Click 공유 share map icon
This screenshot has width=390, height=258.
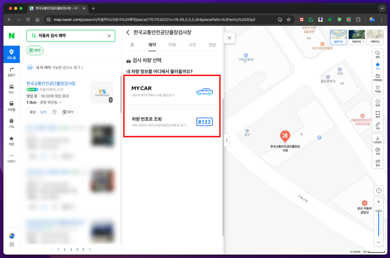pyautogui.click(x=377, y=163)
